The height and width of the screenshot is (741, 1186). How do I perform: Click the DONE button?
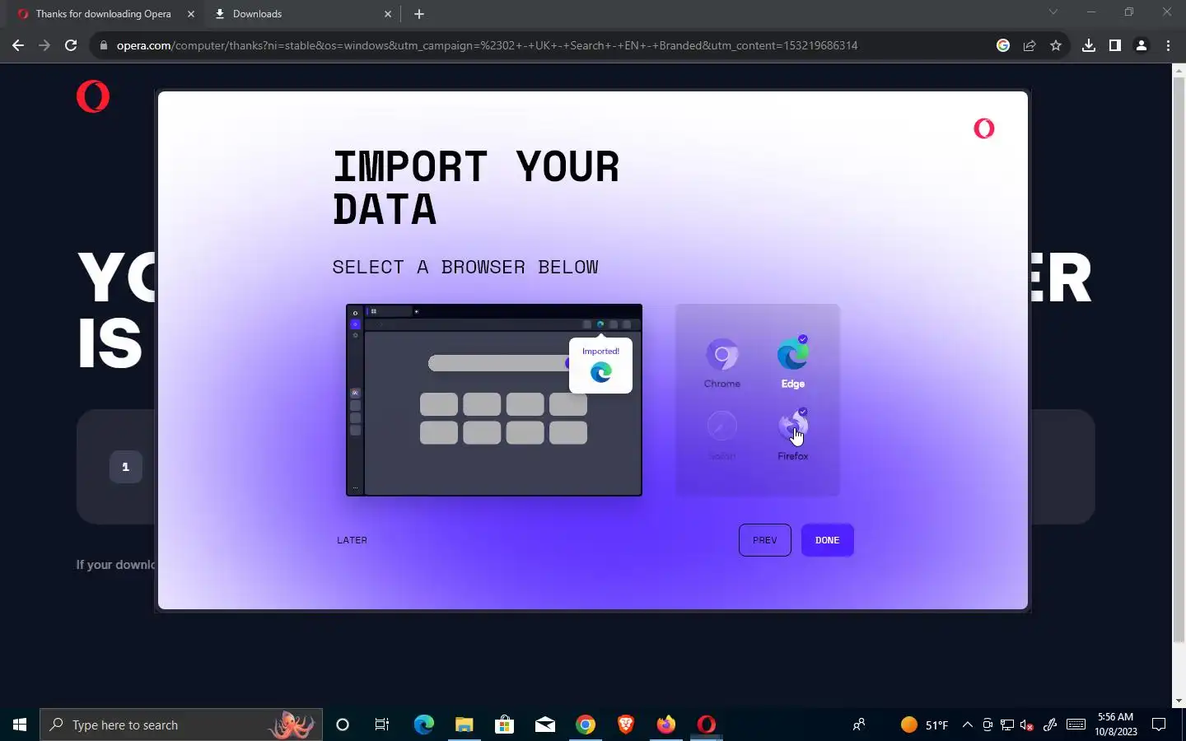point(828,540)
